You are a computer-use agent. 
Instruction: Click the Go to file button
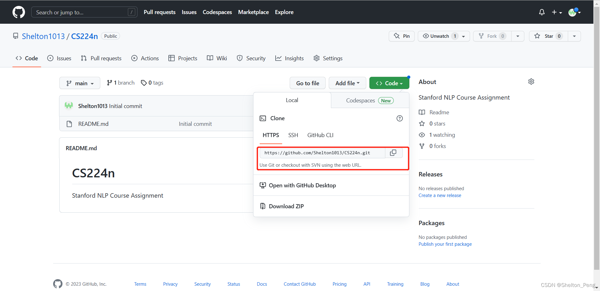pos(307,83)
